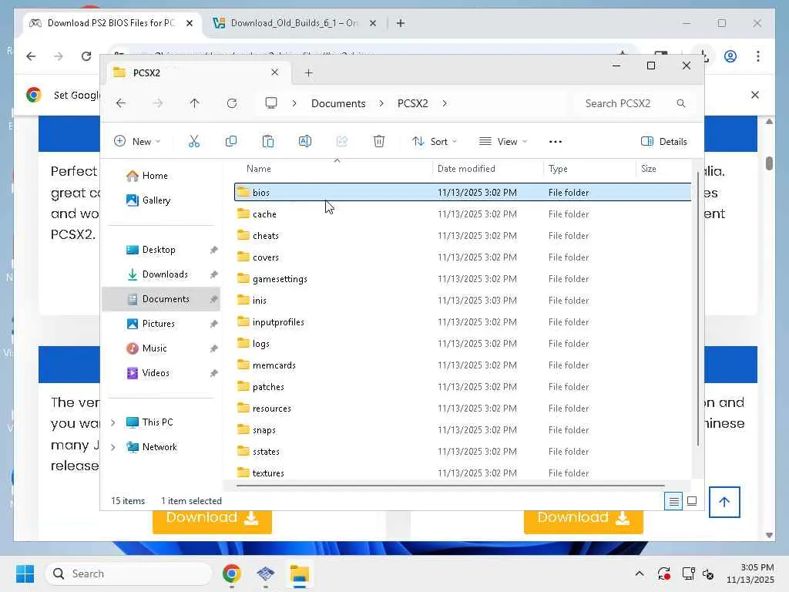789x592 pixels.
Task: Click Documents breadcrumb in address bar
Action: tap(338, 103)
